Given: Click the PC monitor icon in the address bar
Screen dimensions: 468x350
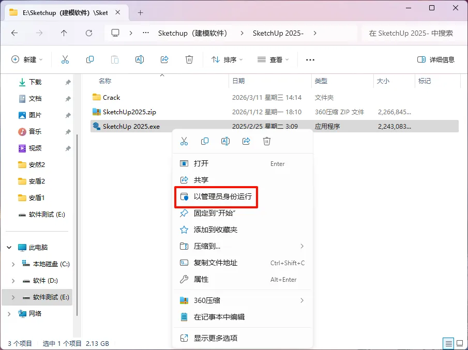Looking at the screenshot, I should pos(115,33).
